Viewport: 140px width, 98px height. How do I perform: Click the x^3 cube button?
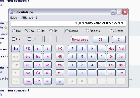click(x=38, y=73)
